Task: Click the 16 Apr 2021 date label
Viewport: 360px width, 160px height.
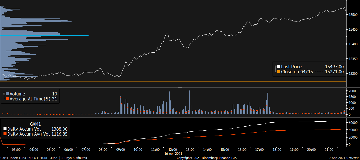Action: 173,153
